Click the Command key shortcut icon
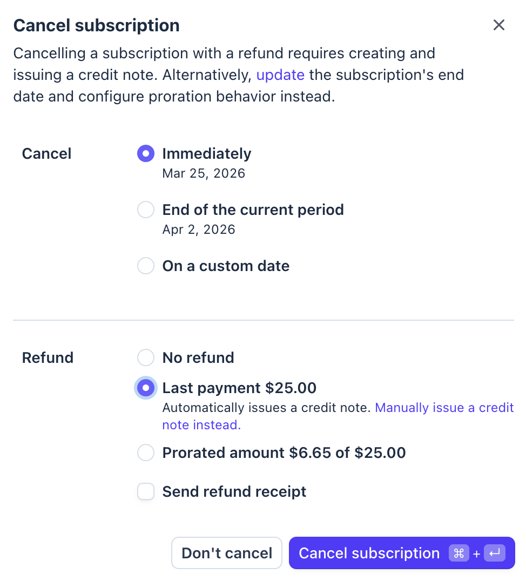This screenshot has width=526, height=581. tap(458, 553)
